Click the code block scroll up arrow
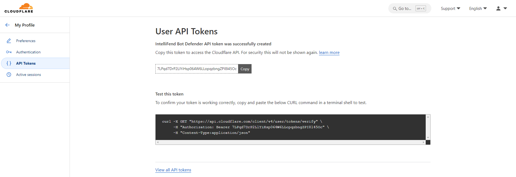This screenshot has height=177, width=516. [428, 117]
